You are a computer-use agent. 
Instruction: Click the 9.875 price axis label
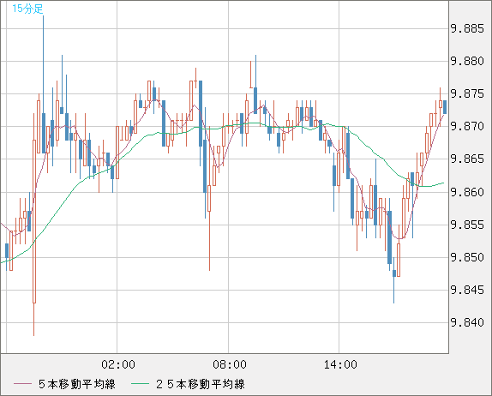(467, 93)
